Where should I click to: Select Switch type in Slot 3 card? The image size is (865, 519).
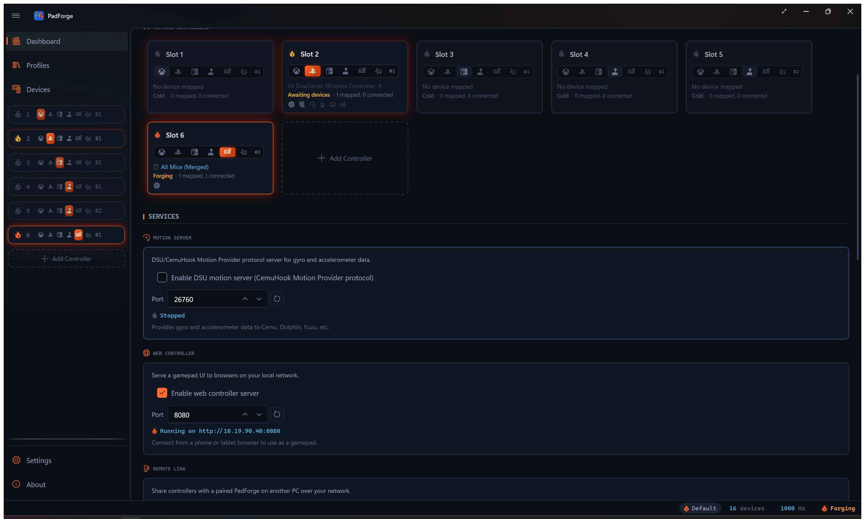tap(464, 72)
